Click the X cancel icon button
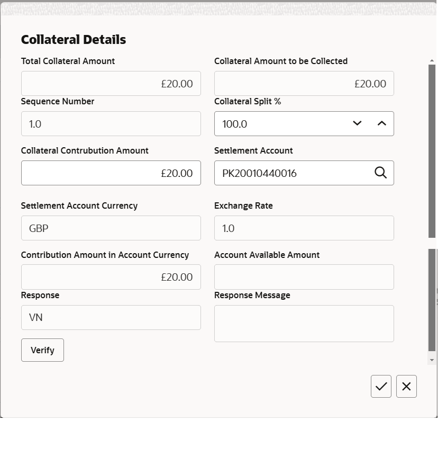The image size is (438, 465). pos(406,387)
